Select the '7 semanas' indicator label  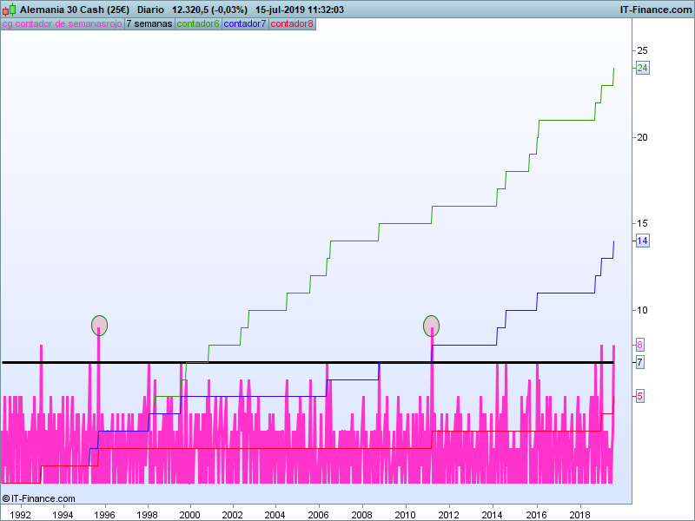149,23
